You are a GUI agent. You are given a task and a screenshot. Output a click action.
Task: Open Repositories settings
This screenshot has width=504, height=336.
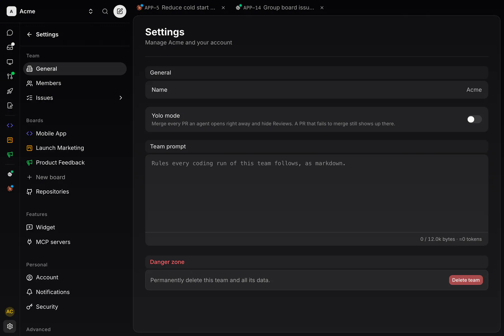pos(75,192)
